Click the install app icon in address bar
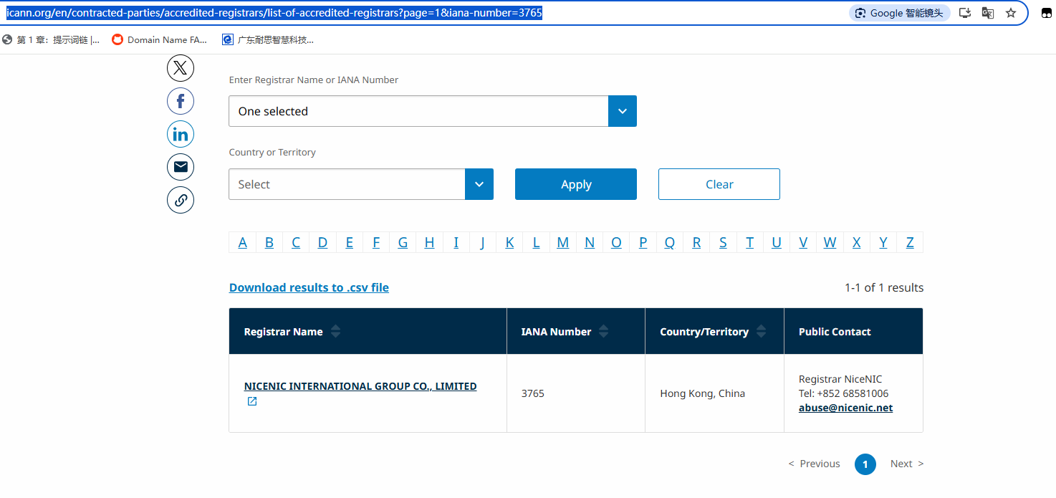Screen dimensions: 1056x498 pos(965,13)
